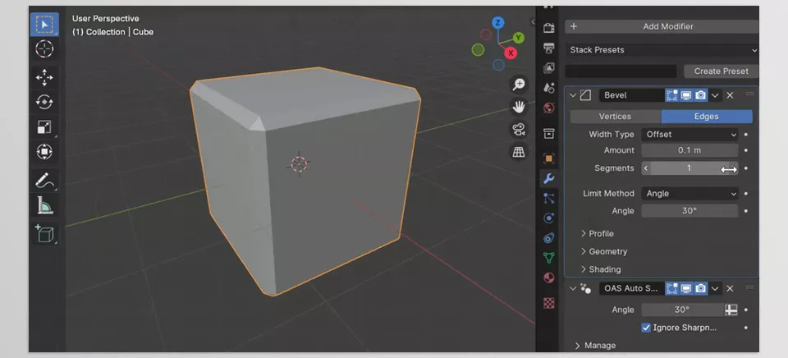
Task: Click the animate dot beside Width Type
Action: (746, 135)
